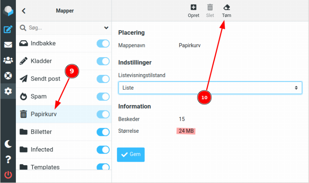Go back using the Mapper arrow
The image size is (309, 183).
tap(24, 11)
